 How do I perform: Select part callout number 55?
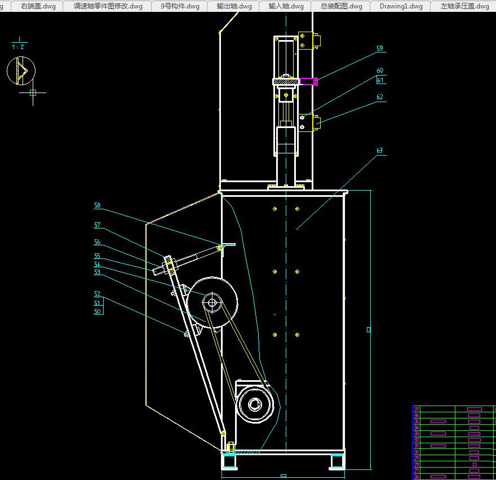(97, 256)
